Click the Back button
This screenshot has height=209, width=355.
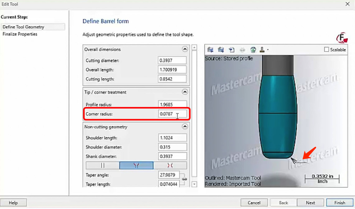[283, 203]
